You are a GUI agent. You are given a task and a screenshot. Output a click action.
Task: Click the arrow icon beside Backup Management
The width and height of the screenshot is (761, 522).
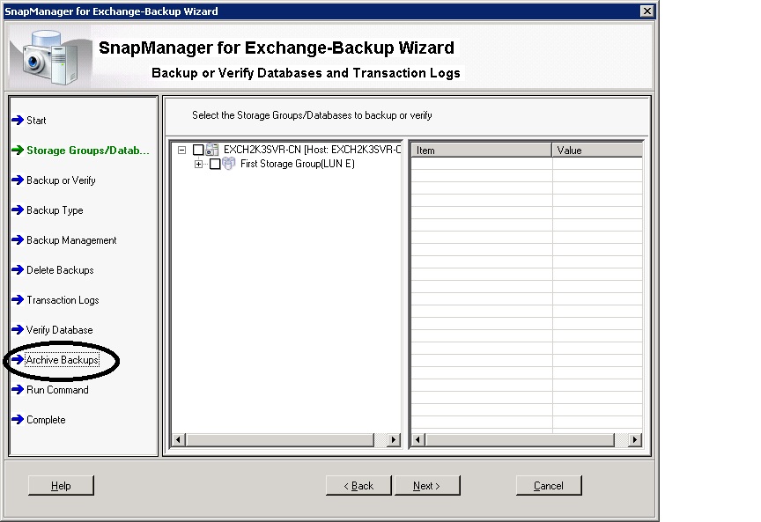[x=18, y=240]
